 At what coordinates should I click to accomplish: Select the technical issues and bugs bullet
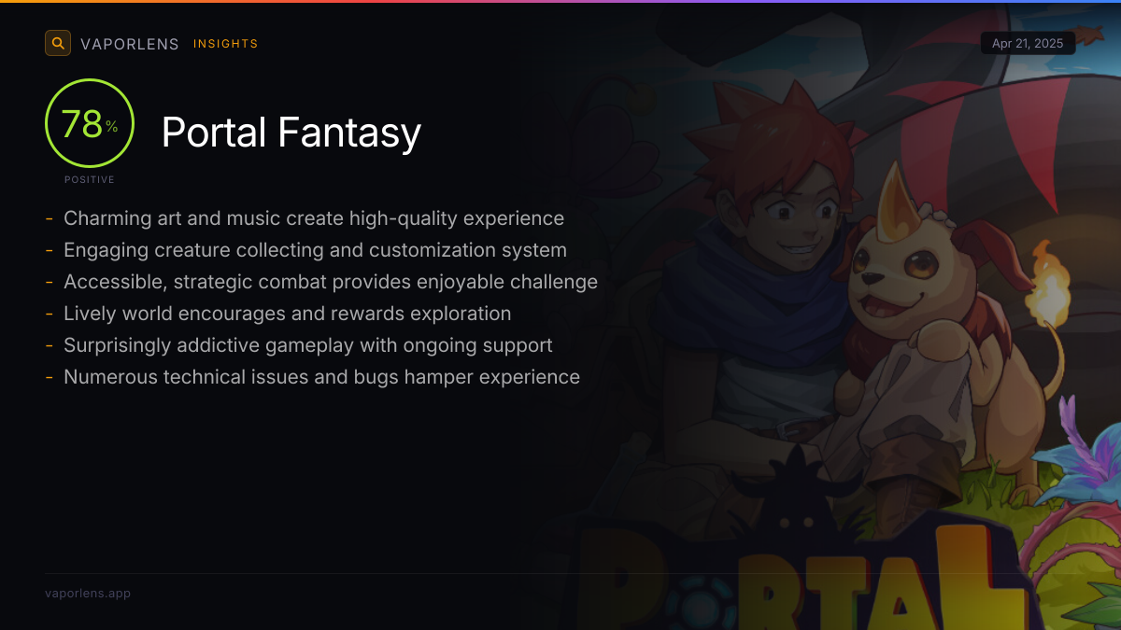pyautogui.click(x=321, y=377)
